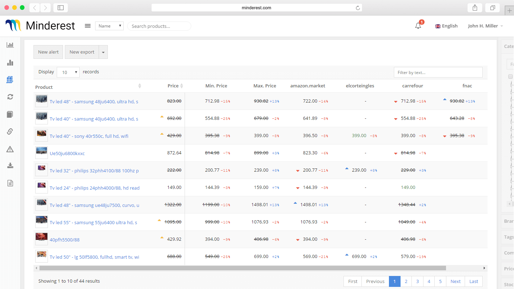Click the amazon.market column header
The width and height of the screenshot is (514, 289).
[308, 86]
